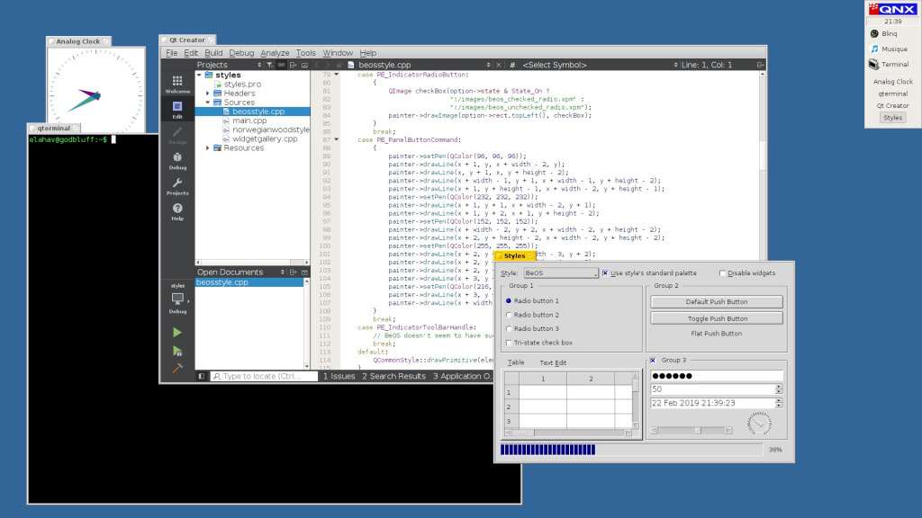Open the Help mode

click(177, 212)
